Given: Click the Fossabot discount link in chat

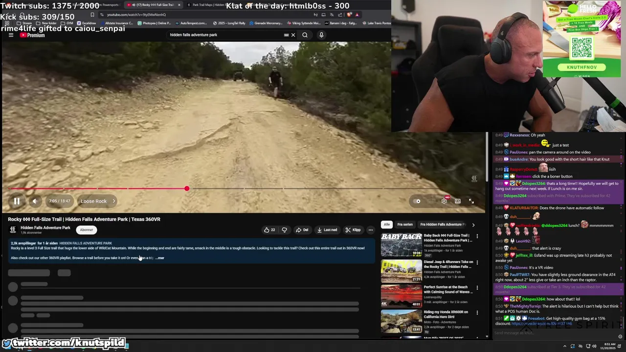Looking at the screenshot, I should 541,324.
